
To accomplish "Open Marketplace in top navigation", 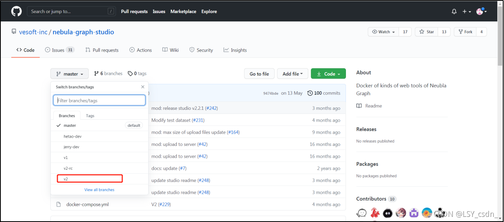I will click(x=183, y=11).
